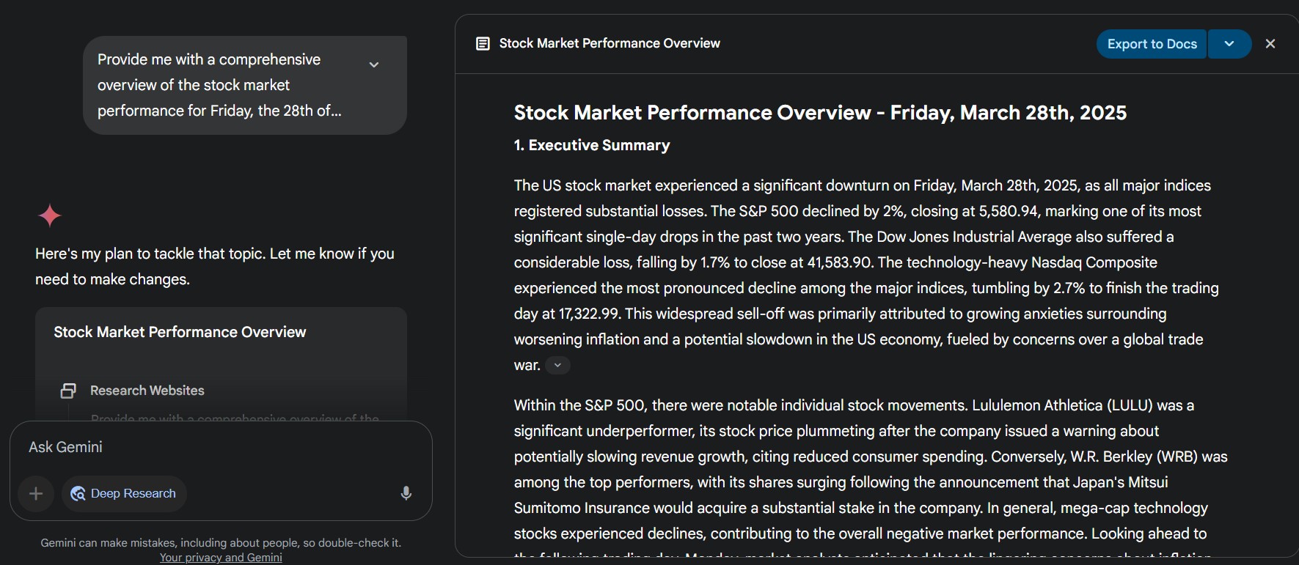The height and width of the screenshot is (565, 1299).
Task: Click the user prompt message bubble text
Action: 219,85
